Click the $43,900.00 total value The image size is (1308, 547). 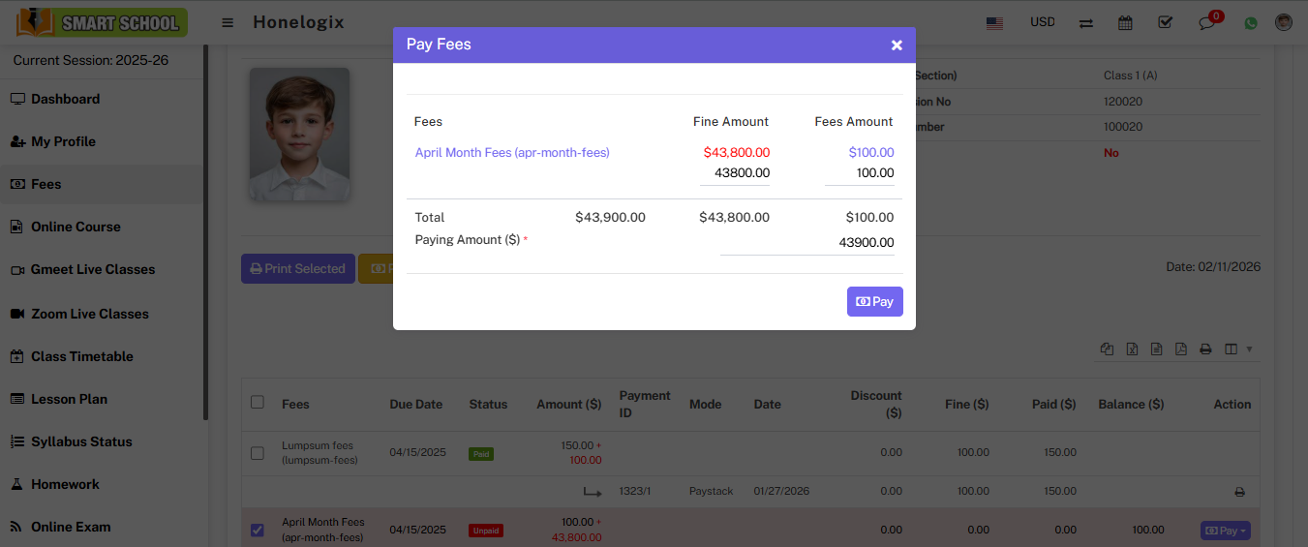(x=610, y=217)
